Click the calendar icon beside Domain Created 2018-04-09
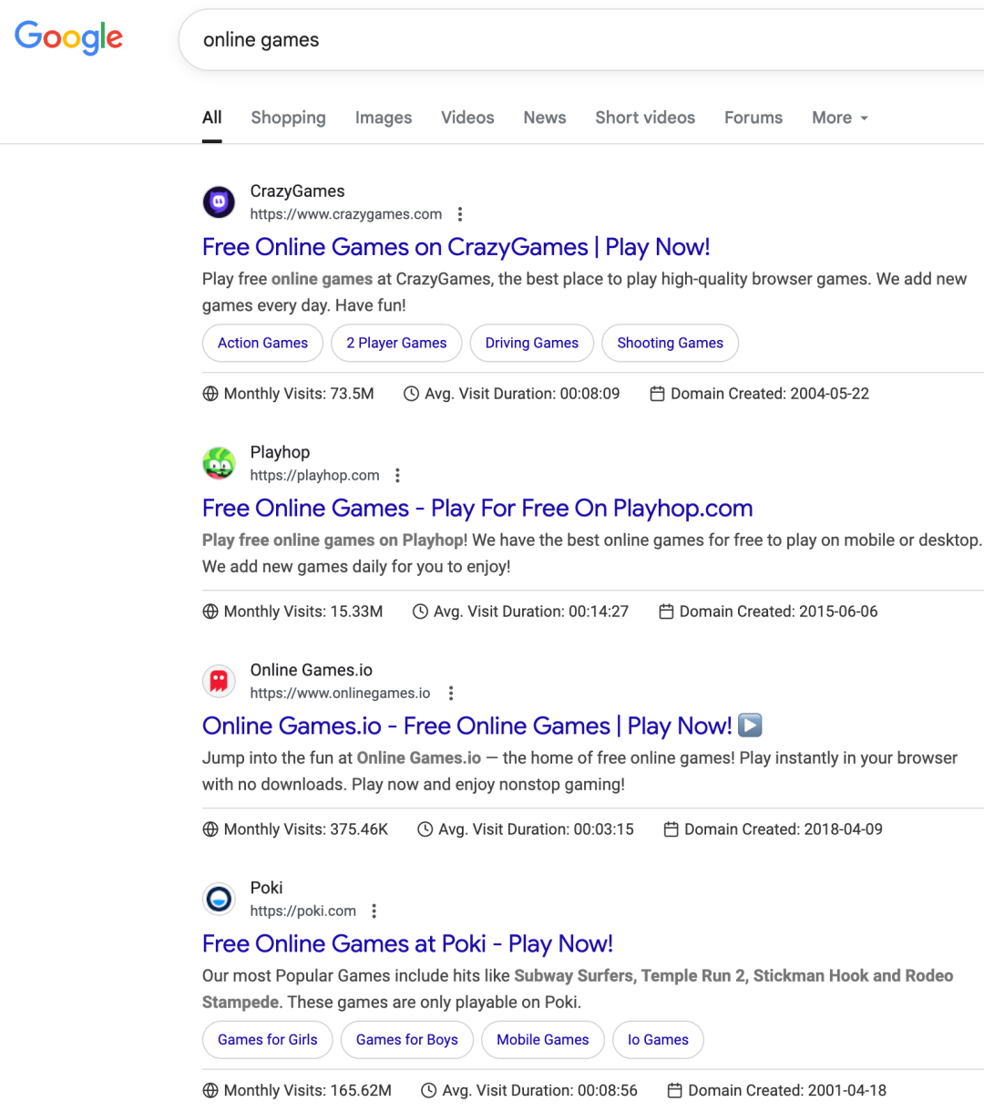984x1112 pixels. pyautogui.click(x=671, y=829)
